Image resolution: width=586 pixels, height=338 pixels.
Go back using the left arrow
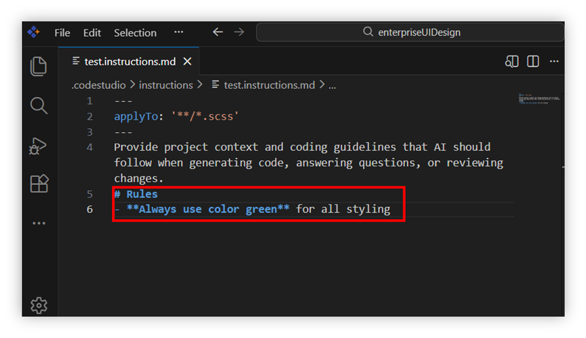[x=218, y=32]
